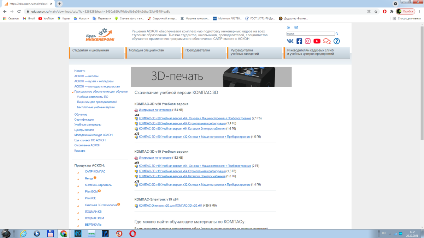Click the envelope mail icon
Image resolution: width=424 pixels, height=238 pixels.
click(x=296, y=27)
